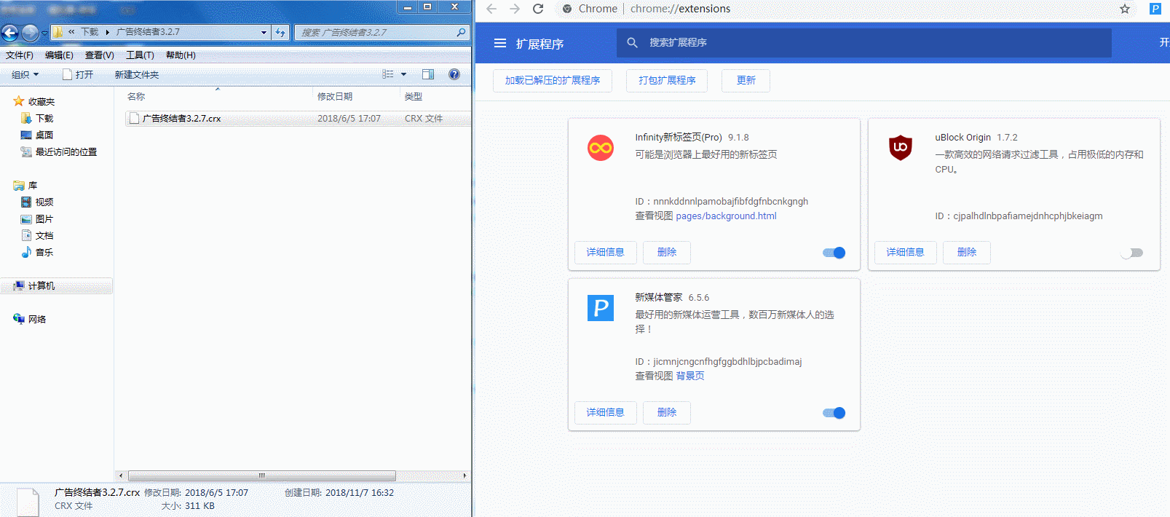Open the 帮助(H) menu
This screenshot has height=517, width=1170.
coord(181,55)
